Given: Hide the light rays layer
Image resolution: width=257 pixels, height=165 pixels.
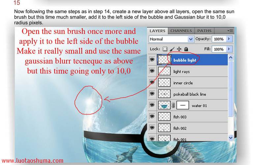Looking at the screenshot, I should (152, 71).
